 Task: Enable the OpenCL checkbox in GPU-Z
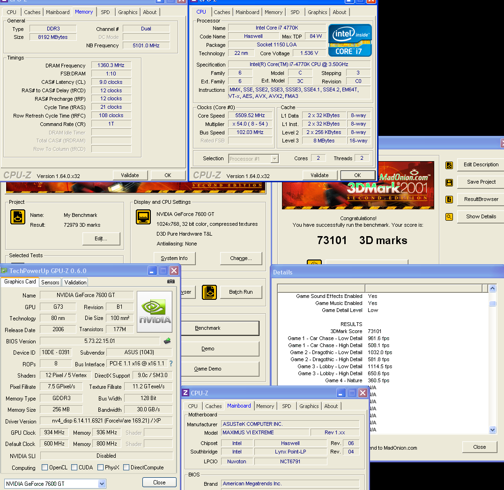point(45,467)
